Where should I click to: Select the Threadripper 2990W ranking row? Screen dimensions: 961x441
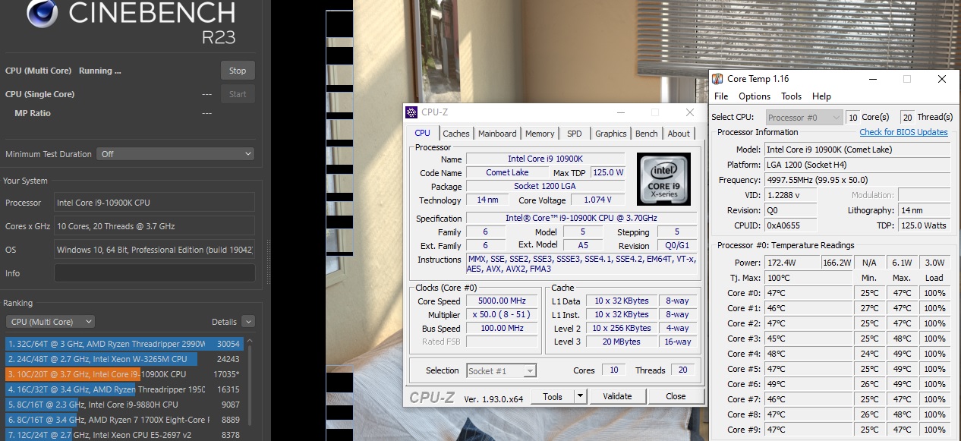pos(124,344)
